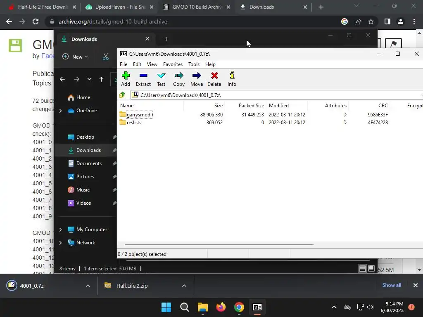The width and height of the screenshot is (423, 317).
Task: Sort by the Size column header
Action: (x=204, y=106)
